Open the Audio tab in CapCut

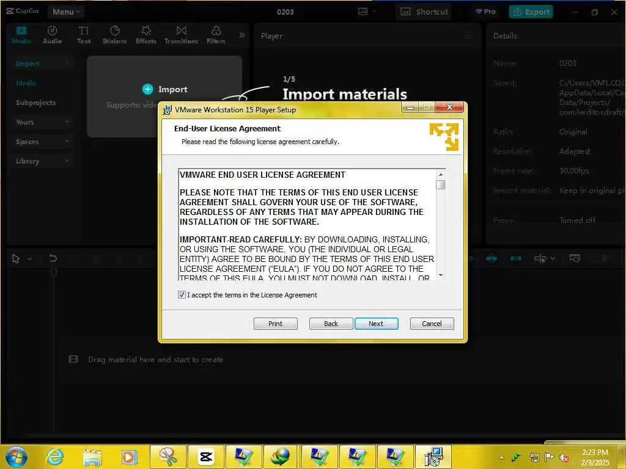52,35
